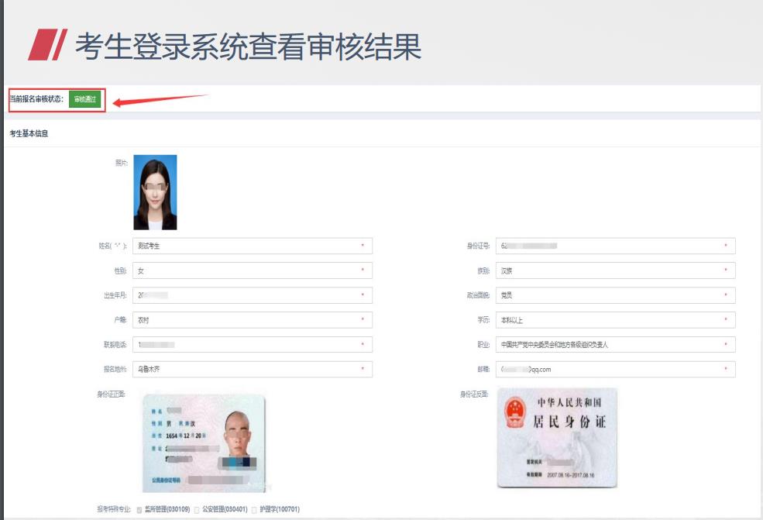Click the 邮箱 field with qq.com address
This screenshot has width=763, height=520.
(x=615, y=370)
